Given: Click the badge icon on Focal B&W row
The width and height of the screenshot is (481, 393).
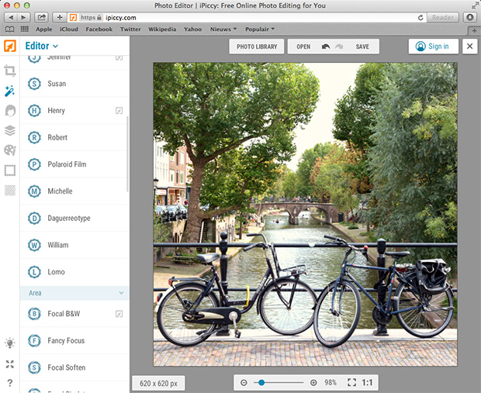Looking at the screenshot, I should tap(119, 314).
